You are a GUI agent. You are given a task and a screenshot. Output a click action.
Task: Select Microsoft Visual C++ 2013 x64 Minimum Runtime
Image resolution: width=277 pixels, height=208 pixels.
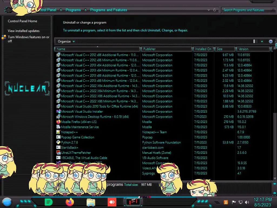coord(100,70)
